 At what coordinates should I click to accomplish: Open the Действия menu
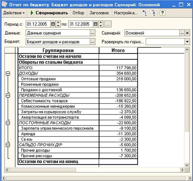tap(14, 13)
